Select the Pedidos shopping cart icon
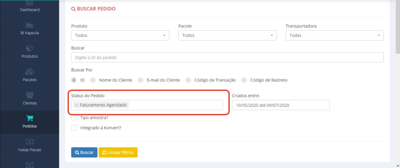Image resolution: width=400 pixels, height=168 pixels. point(29,118)
